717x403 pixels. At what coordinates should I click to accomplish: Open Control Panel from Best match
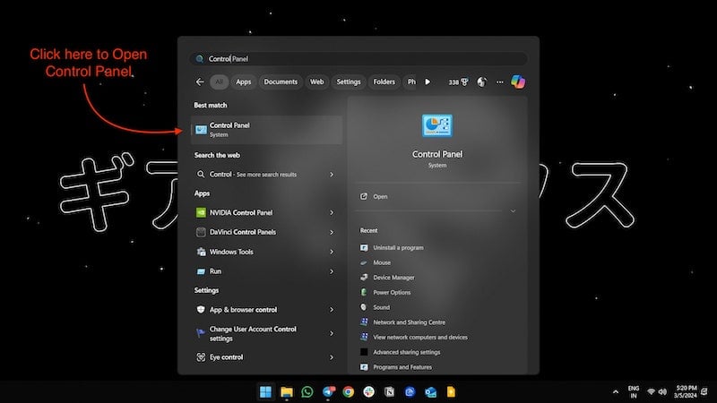point(266,130)
